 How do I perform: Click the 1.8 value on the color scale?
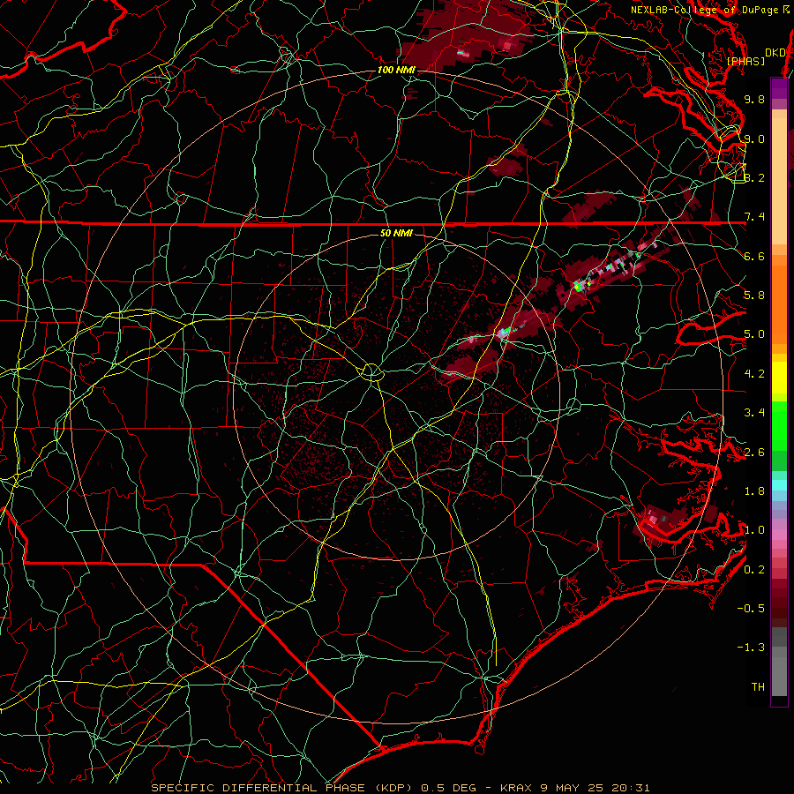click(754, 491)
